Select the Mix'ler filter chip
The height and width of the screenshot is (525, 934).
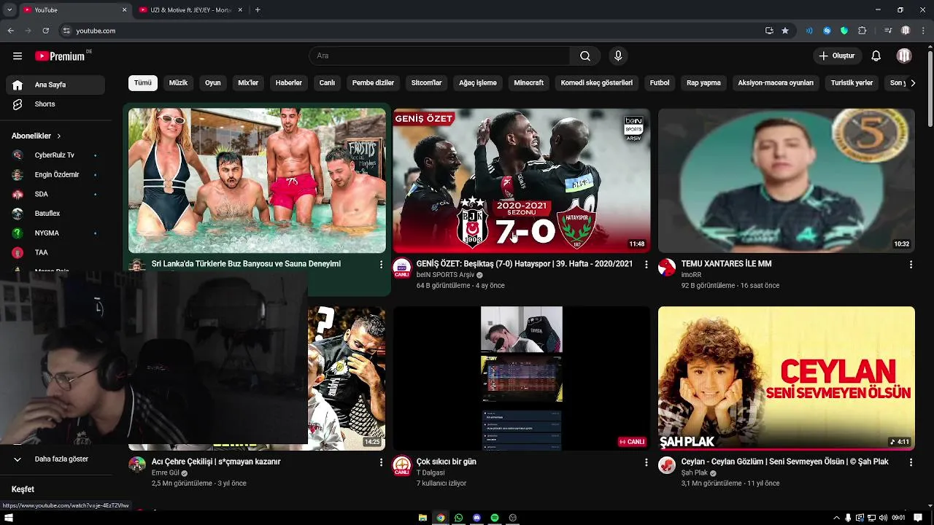tap(248, 83)
